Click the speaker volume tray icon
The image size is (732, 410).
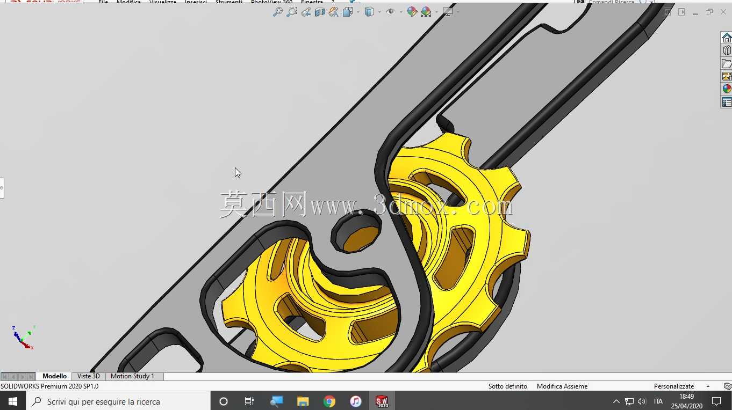pos(641,401)
